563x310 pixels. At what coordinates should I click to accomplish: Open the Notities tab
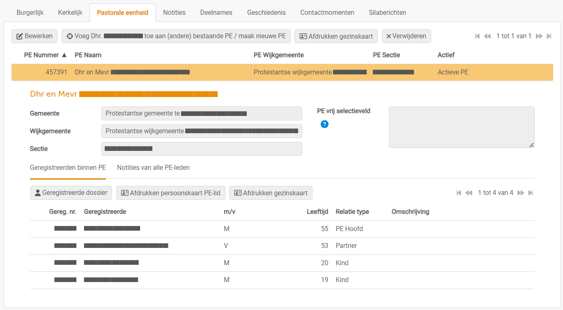[x=174, y=12]
